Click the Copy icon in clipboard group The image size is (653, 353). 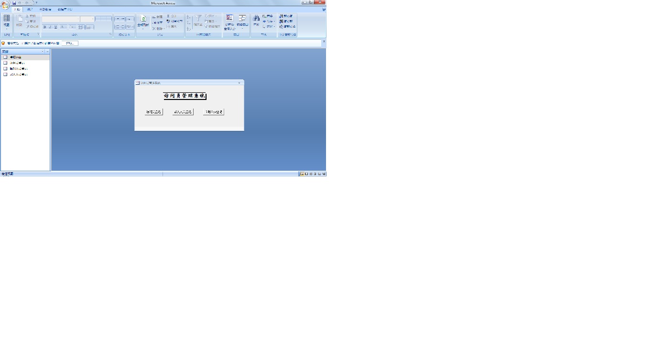tap(27, 21)
